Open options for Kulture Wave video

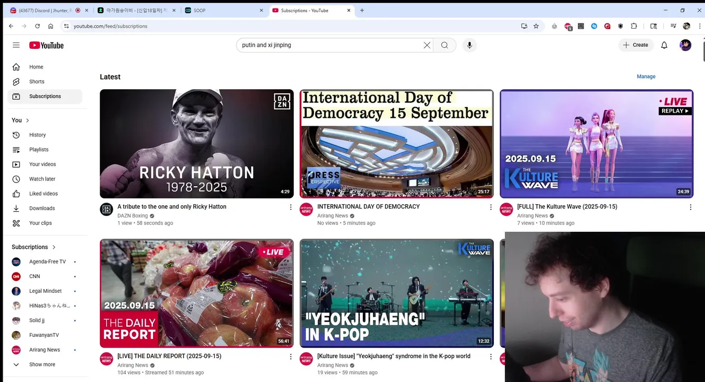(x=690, y=207)
